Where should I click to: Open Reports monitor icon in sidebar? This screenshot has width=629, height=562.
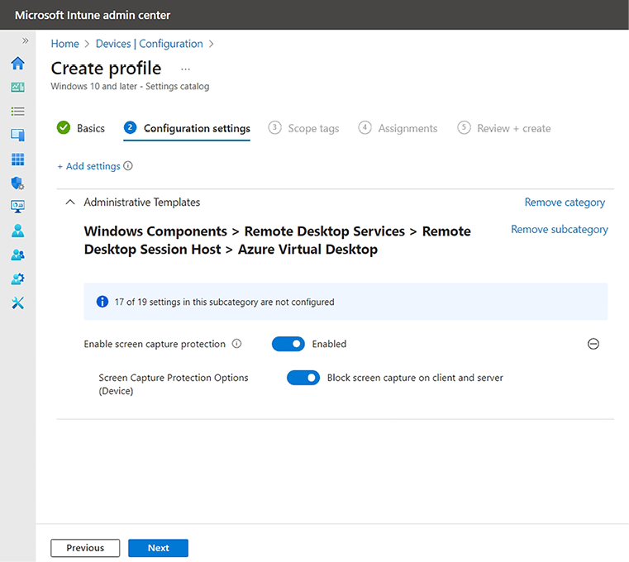pos(17,207)
